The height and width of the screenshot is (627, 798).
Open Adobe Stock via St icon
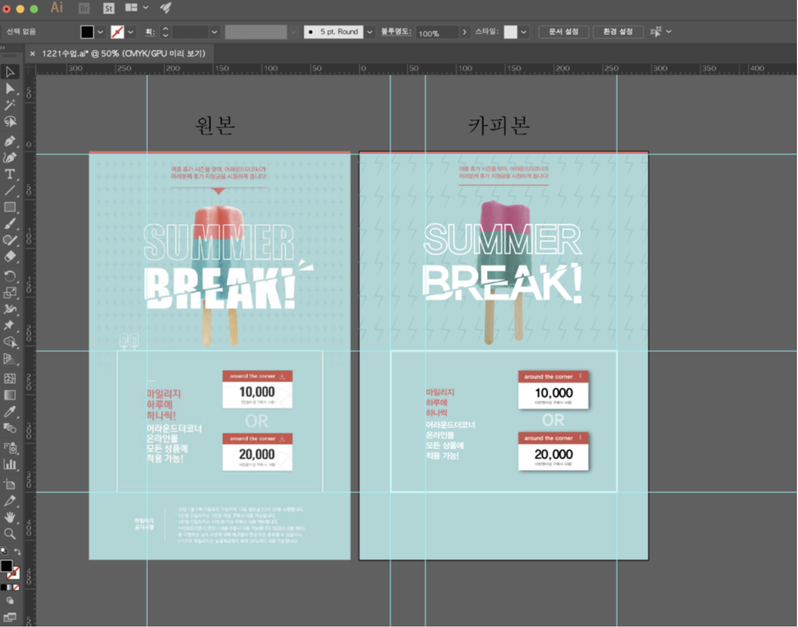click(x=108, y=8)
